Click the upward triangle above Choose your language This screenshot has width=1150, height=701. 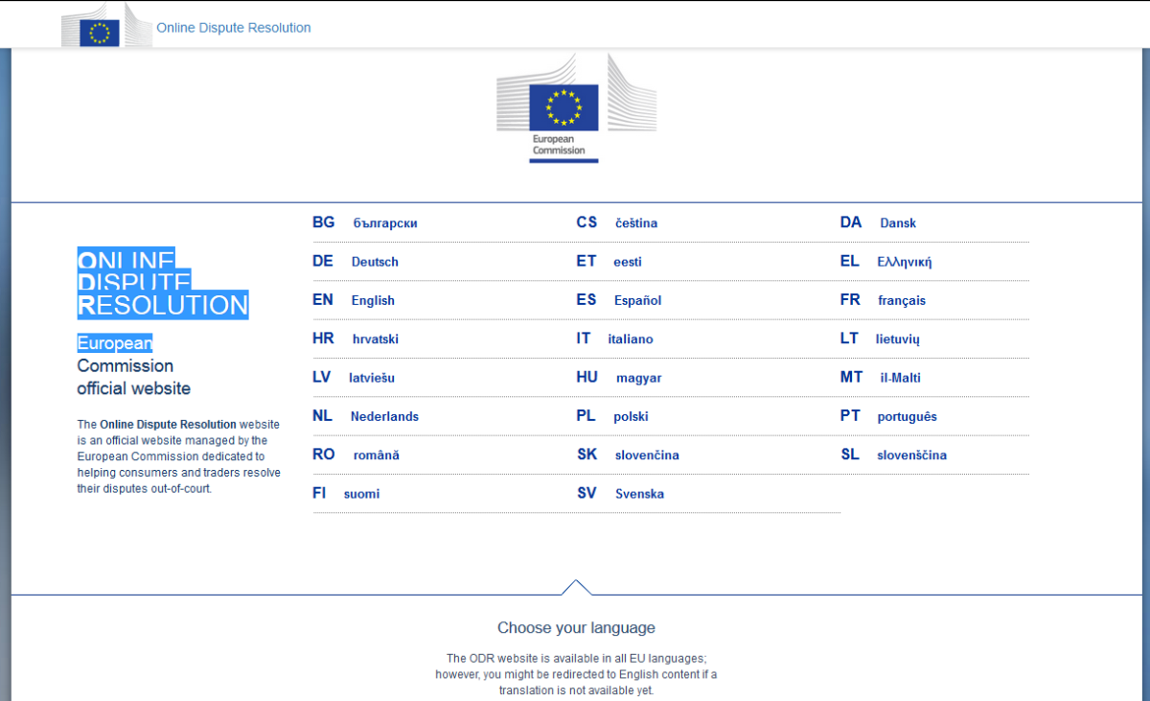click(575, 587)
